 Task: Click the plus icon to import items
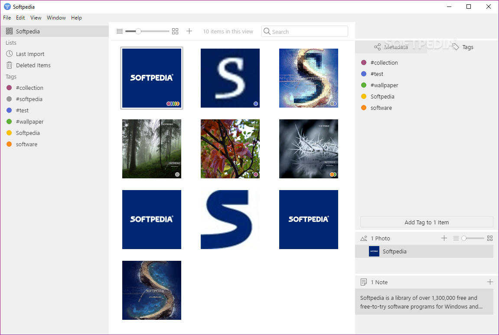coord(189,31)
